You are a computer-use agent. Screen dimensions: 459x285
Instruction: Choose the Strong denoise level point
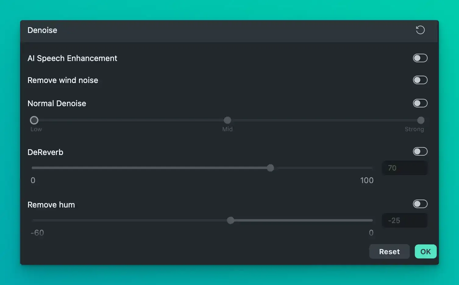(421, 120)
